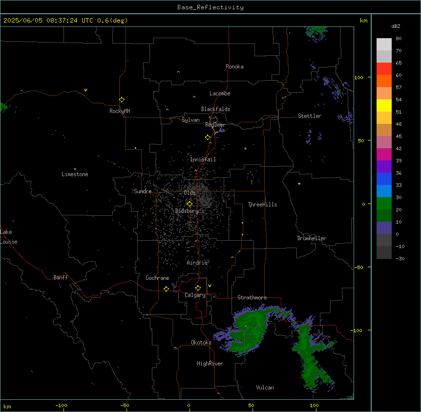The image size is (421, 412).
Task: Click the Vulcan town label
Action: click(265, 388)
